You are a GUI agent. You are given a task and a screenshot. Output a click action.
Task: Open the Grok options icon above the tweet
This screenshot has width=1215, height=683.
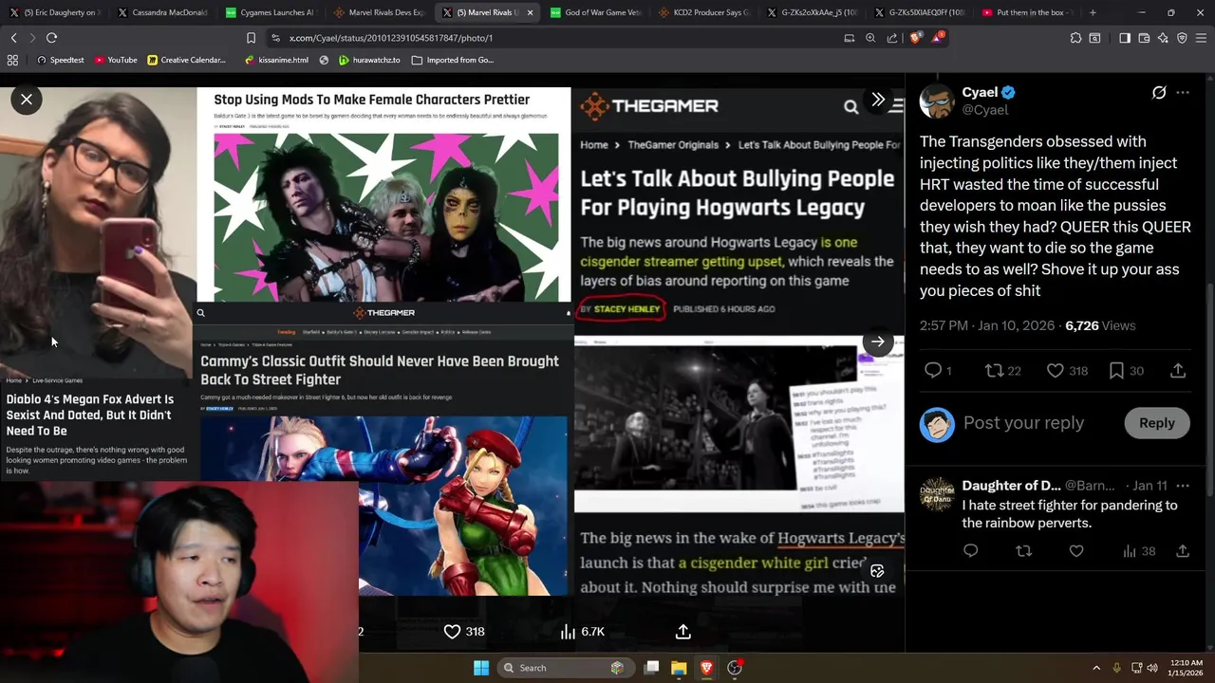tap(1159, 92)
